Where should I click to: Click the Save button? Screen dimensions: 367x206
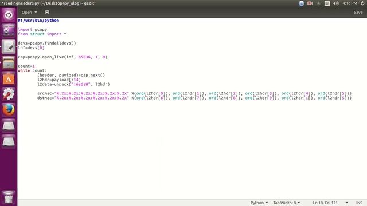pyautogui.click(x=358, y=13)
